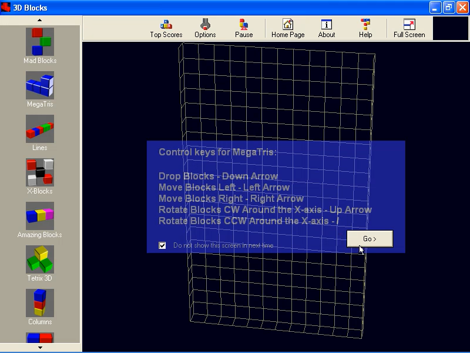The width and height of the screenshot is (470, 353).
Task: Open the About information
Action: tap(326, 28)
